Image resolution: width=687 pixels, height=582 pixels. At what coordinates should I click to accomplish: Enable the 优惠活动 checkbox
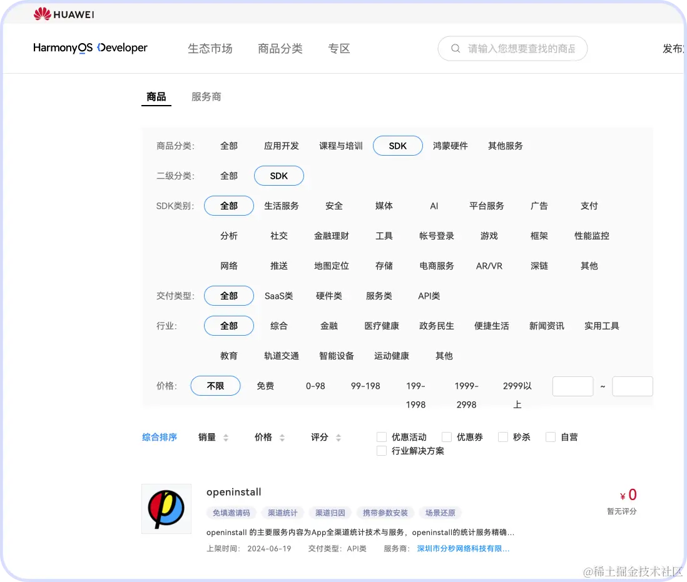pos(382,437)
